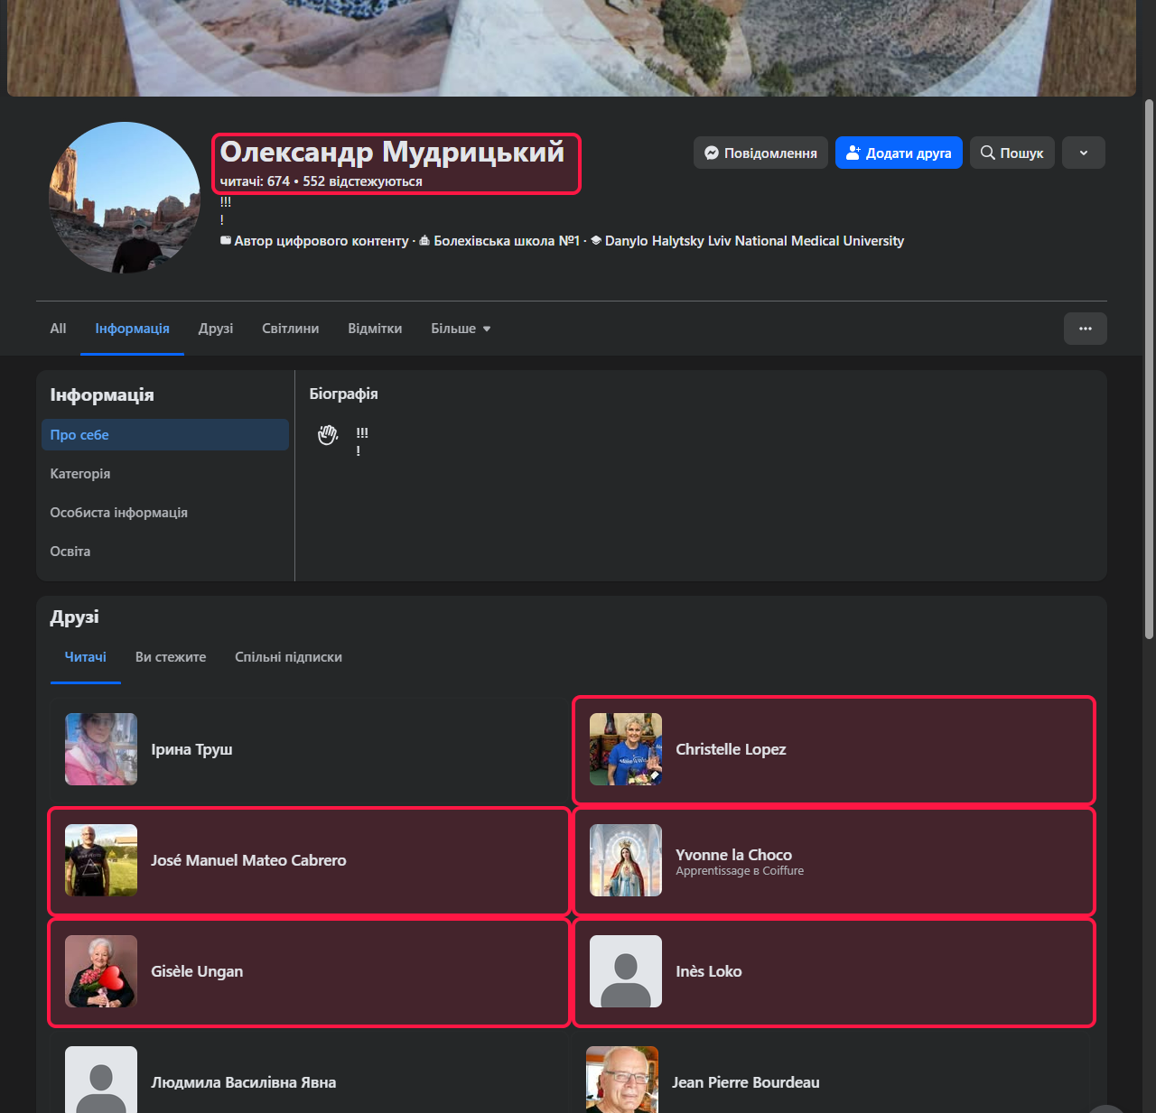This screenshot has width=1156, height=1113.
Task: Open Yvonne la Choco name link
Action: (733, 854)
